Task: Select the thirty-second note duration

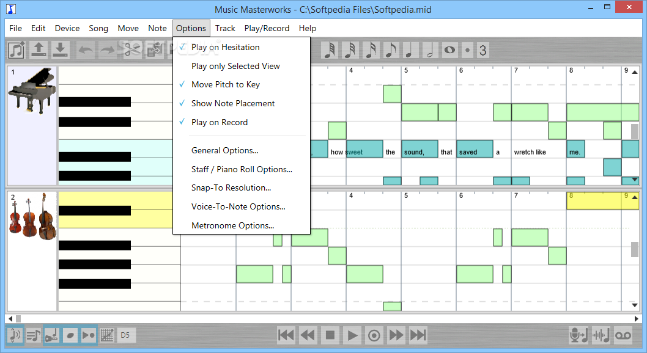Action: tap(350, 50)
